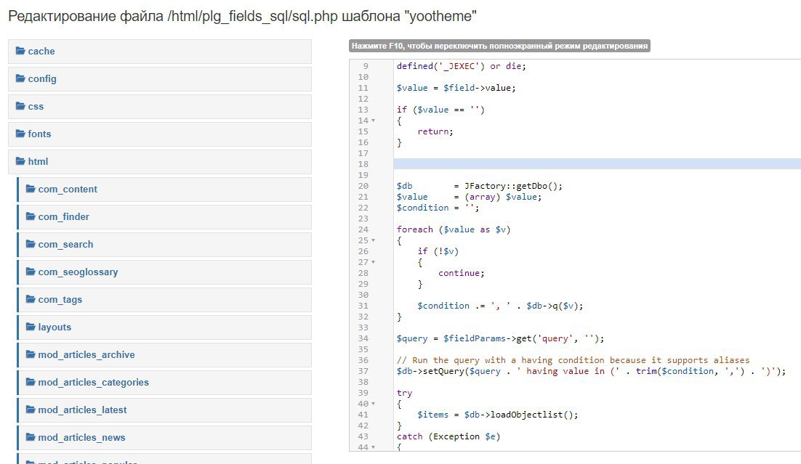This screenshot has height=464, width=801.
Task: Open the com_tags subfolder
Action: [x=164, y=299]
